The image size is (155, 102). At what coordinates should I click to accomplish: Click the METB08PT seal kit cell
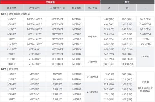click(57, 29)
